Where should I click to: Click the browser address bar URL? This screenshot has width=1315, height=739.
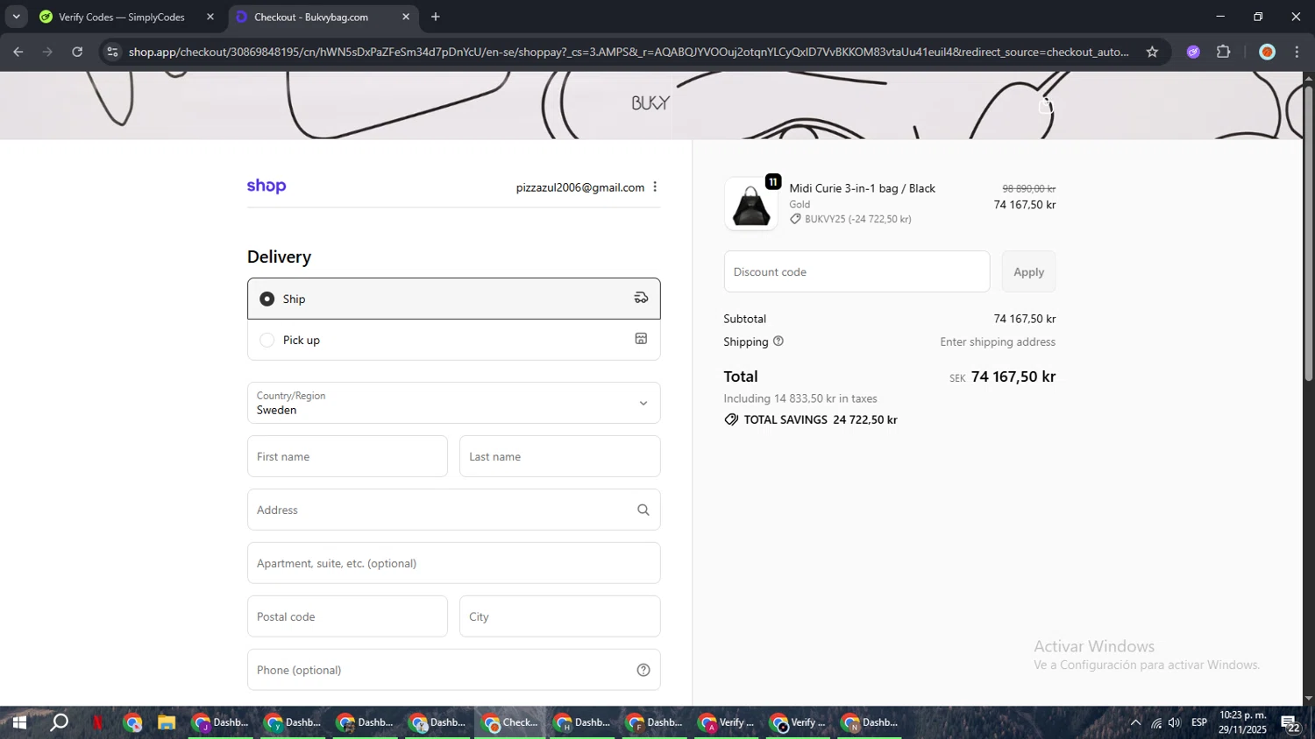(629, 52)
